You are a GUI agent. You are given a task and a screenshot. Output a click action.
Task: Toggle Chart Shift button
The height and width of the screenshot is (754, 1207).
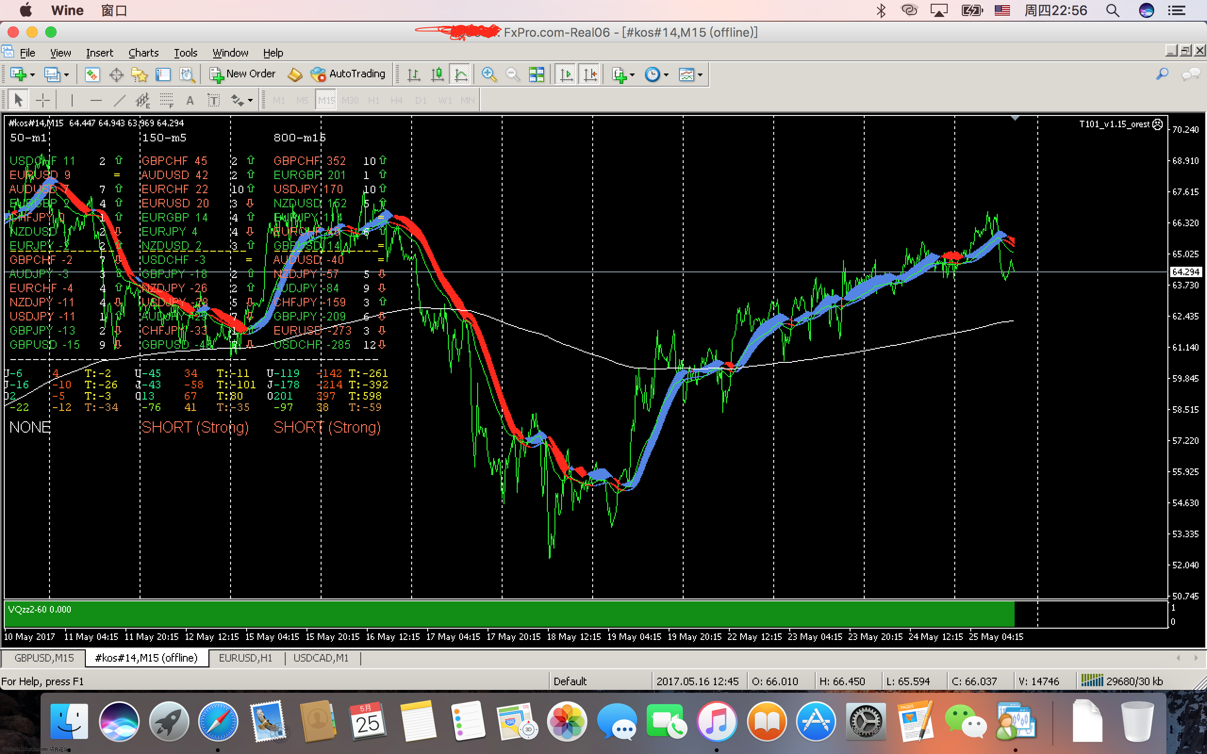(590, 74)
